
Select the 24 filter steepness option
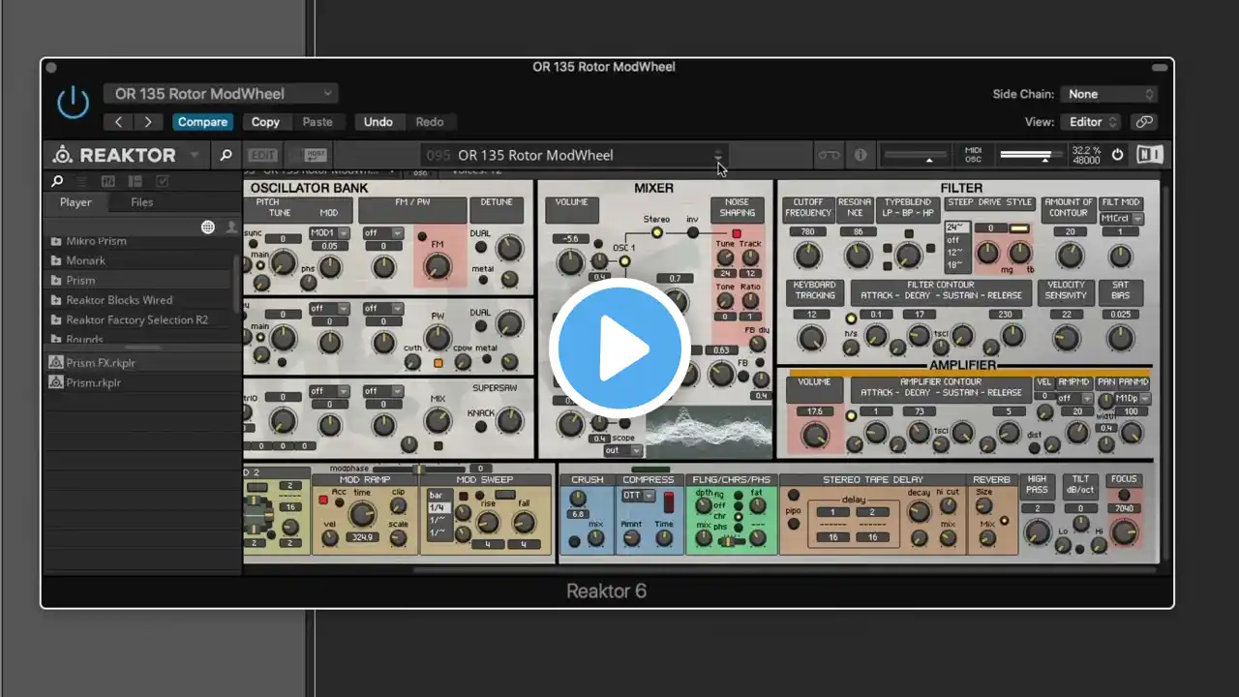click(x=957, y=228)
